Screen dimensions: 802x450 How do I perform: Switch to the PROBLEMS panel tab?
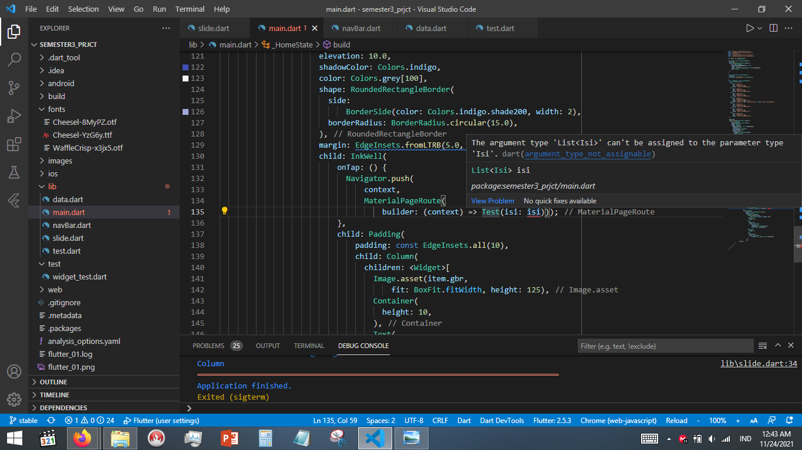point(217,346)
